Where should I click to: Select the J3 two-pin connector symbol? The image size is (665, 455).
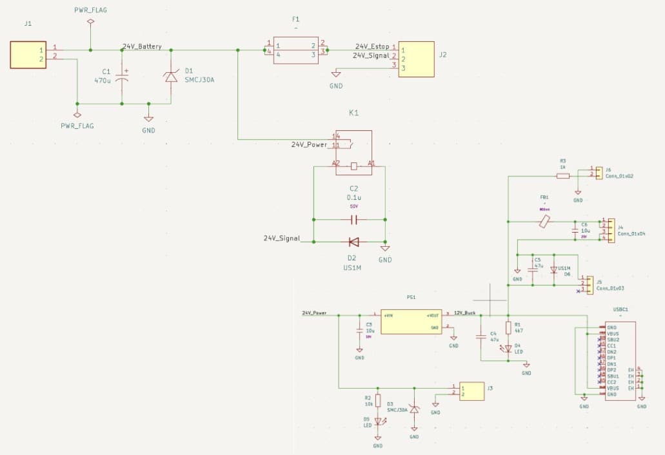click(472, 391)
